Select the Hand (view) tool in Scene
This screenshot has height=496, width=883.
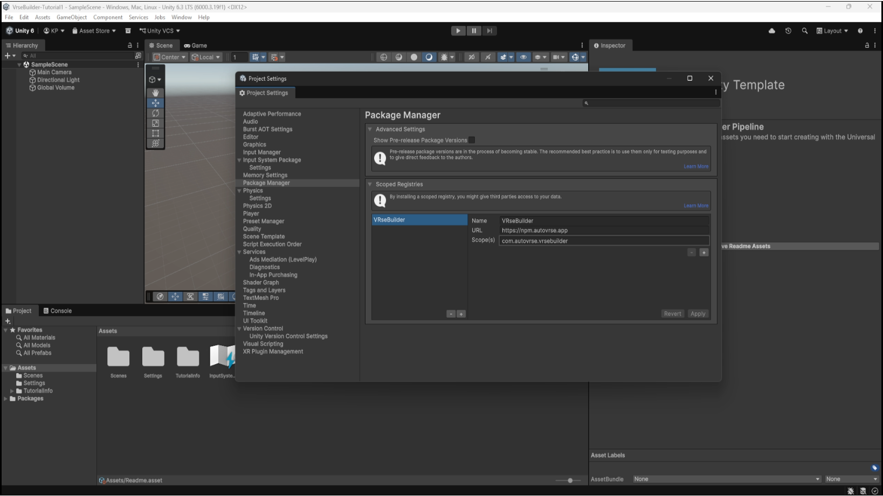pyautogui.click(x=156, y=93)
